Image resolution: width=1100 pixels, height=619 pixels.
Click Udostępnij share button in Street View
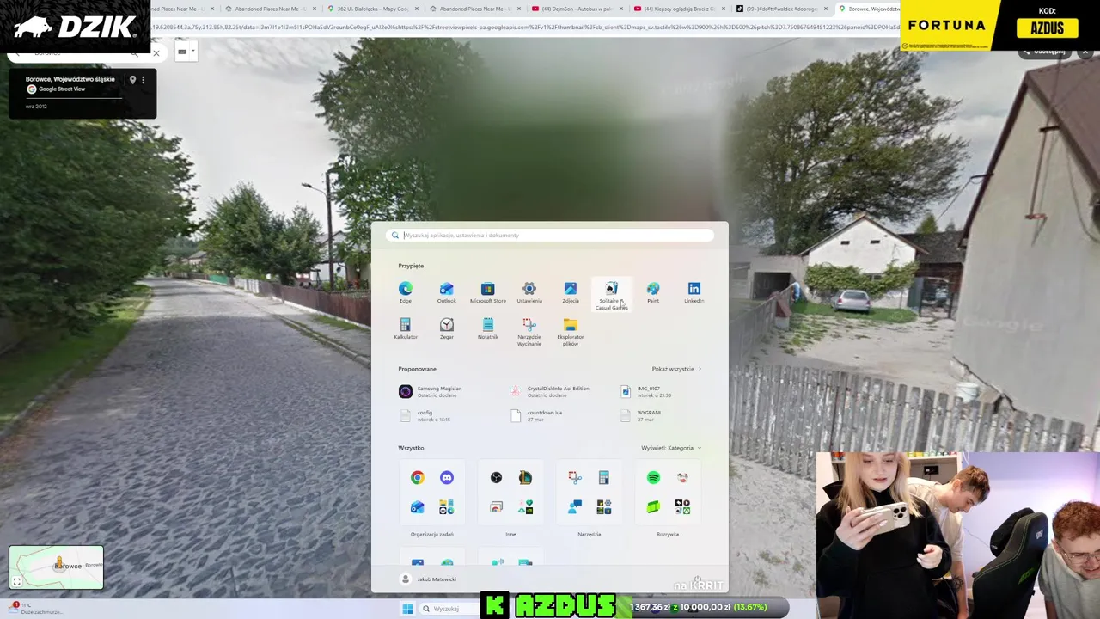pyautogui.click(x=1044, y=52)
